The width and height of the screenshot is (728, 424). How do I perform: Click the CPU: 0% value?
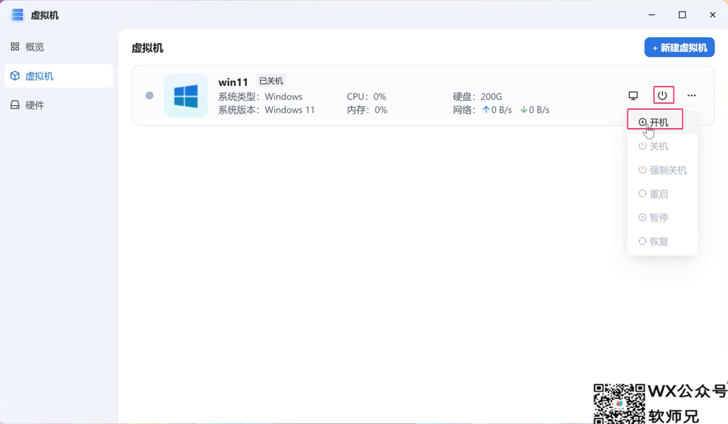click(x=366, y=96)
